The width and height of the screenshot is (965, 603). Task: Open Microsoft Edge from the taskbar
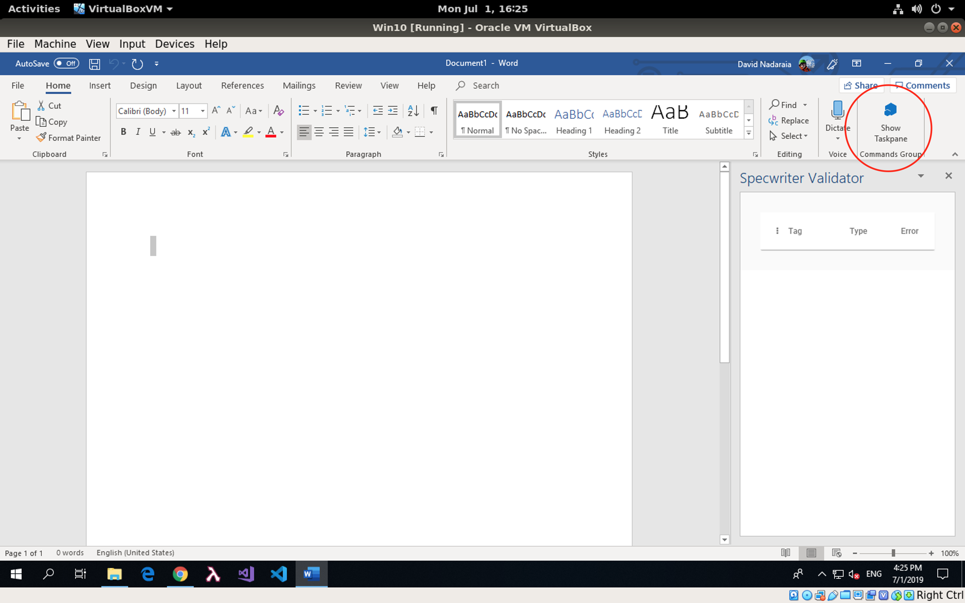(x=147, y=574)
